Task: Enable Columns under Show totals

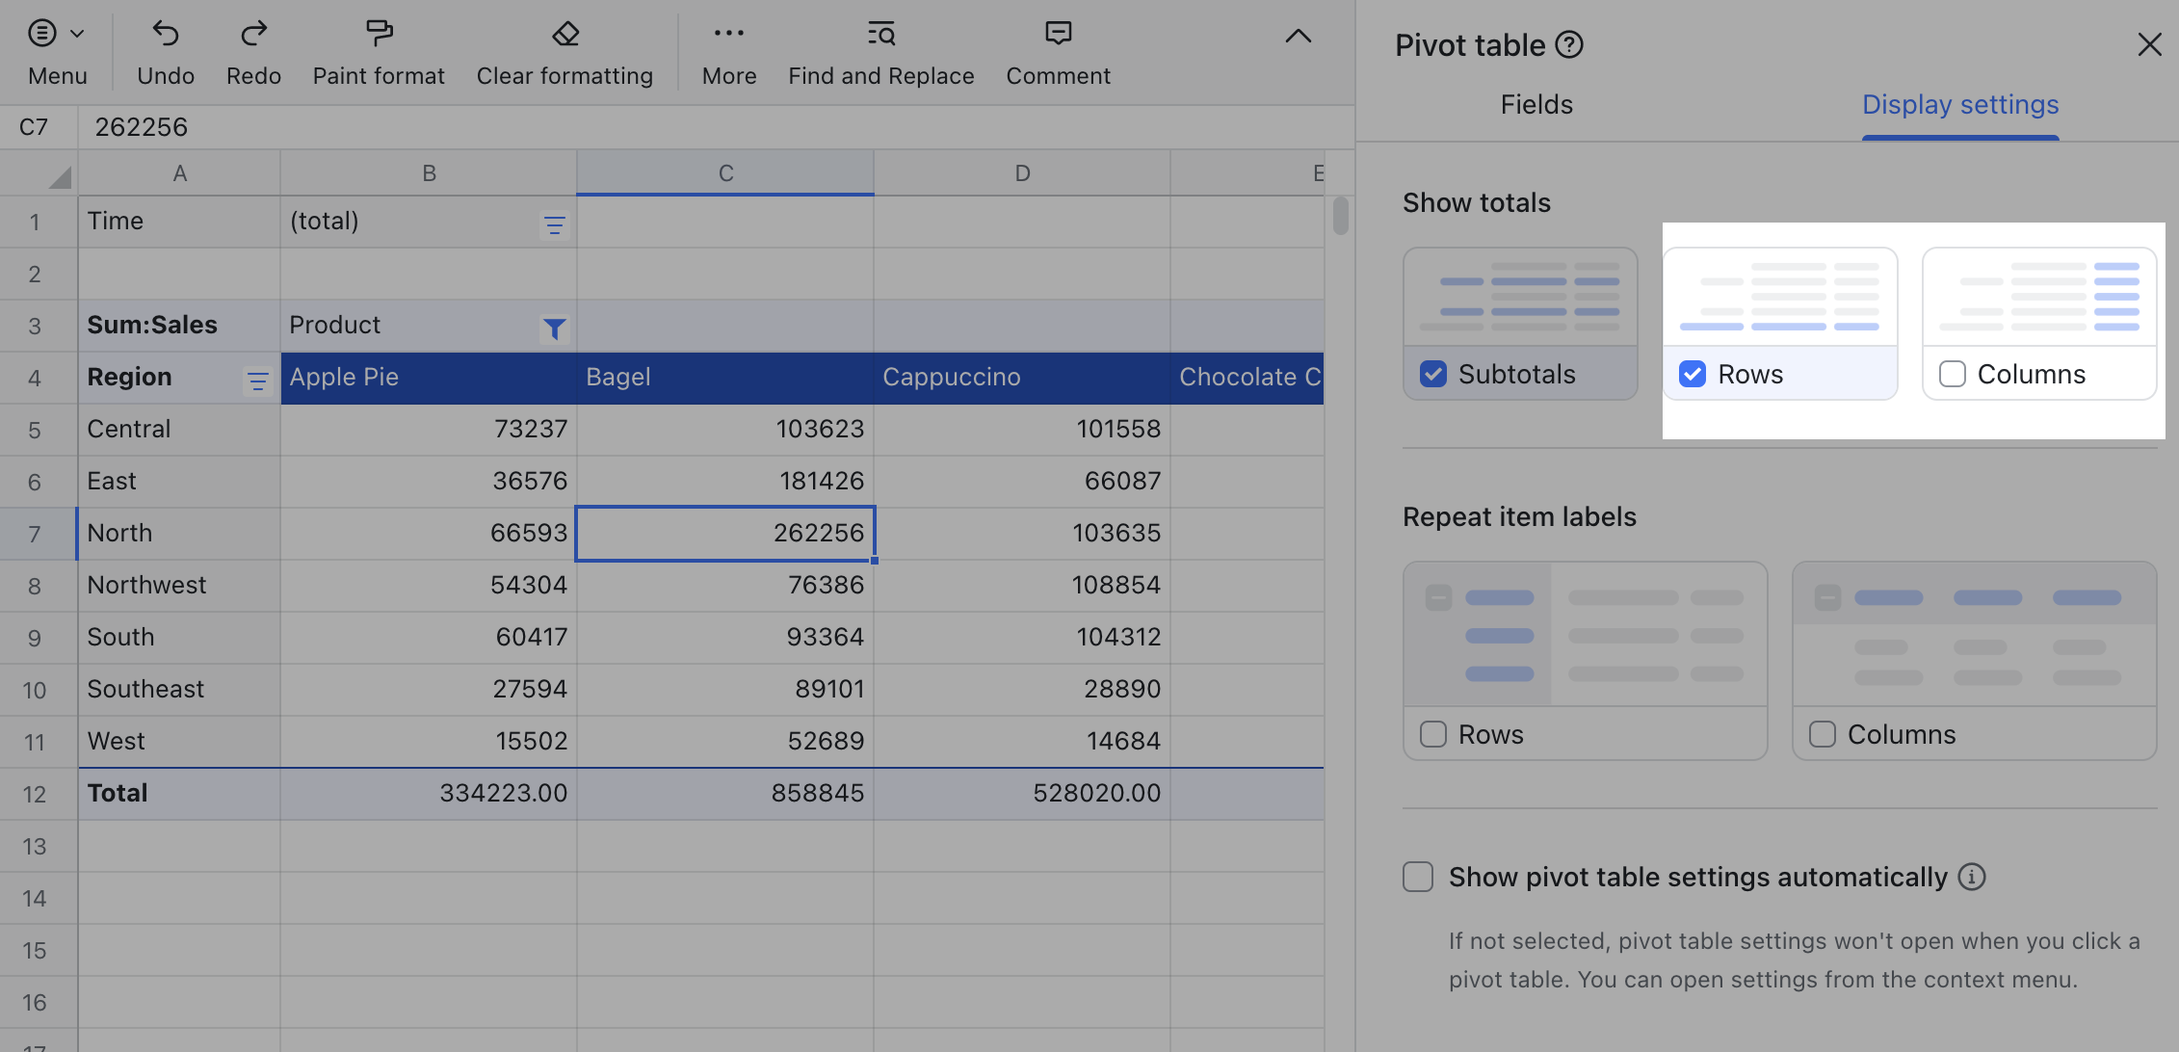Action: (x=1952, y=374)
